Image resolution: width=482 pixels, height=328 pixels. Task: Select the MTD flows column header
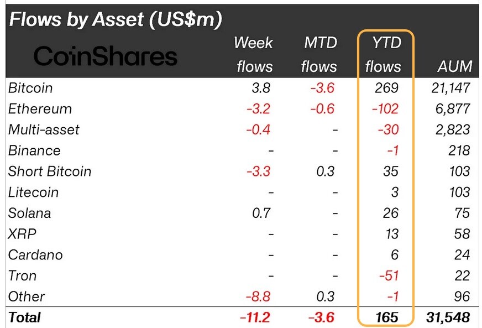[319, 54]
